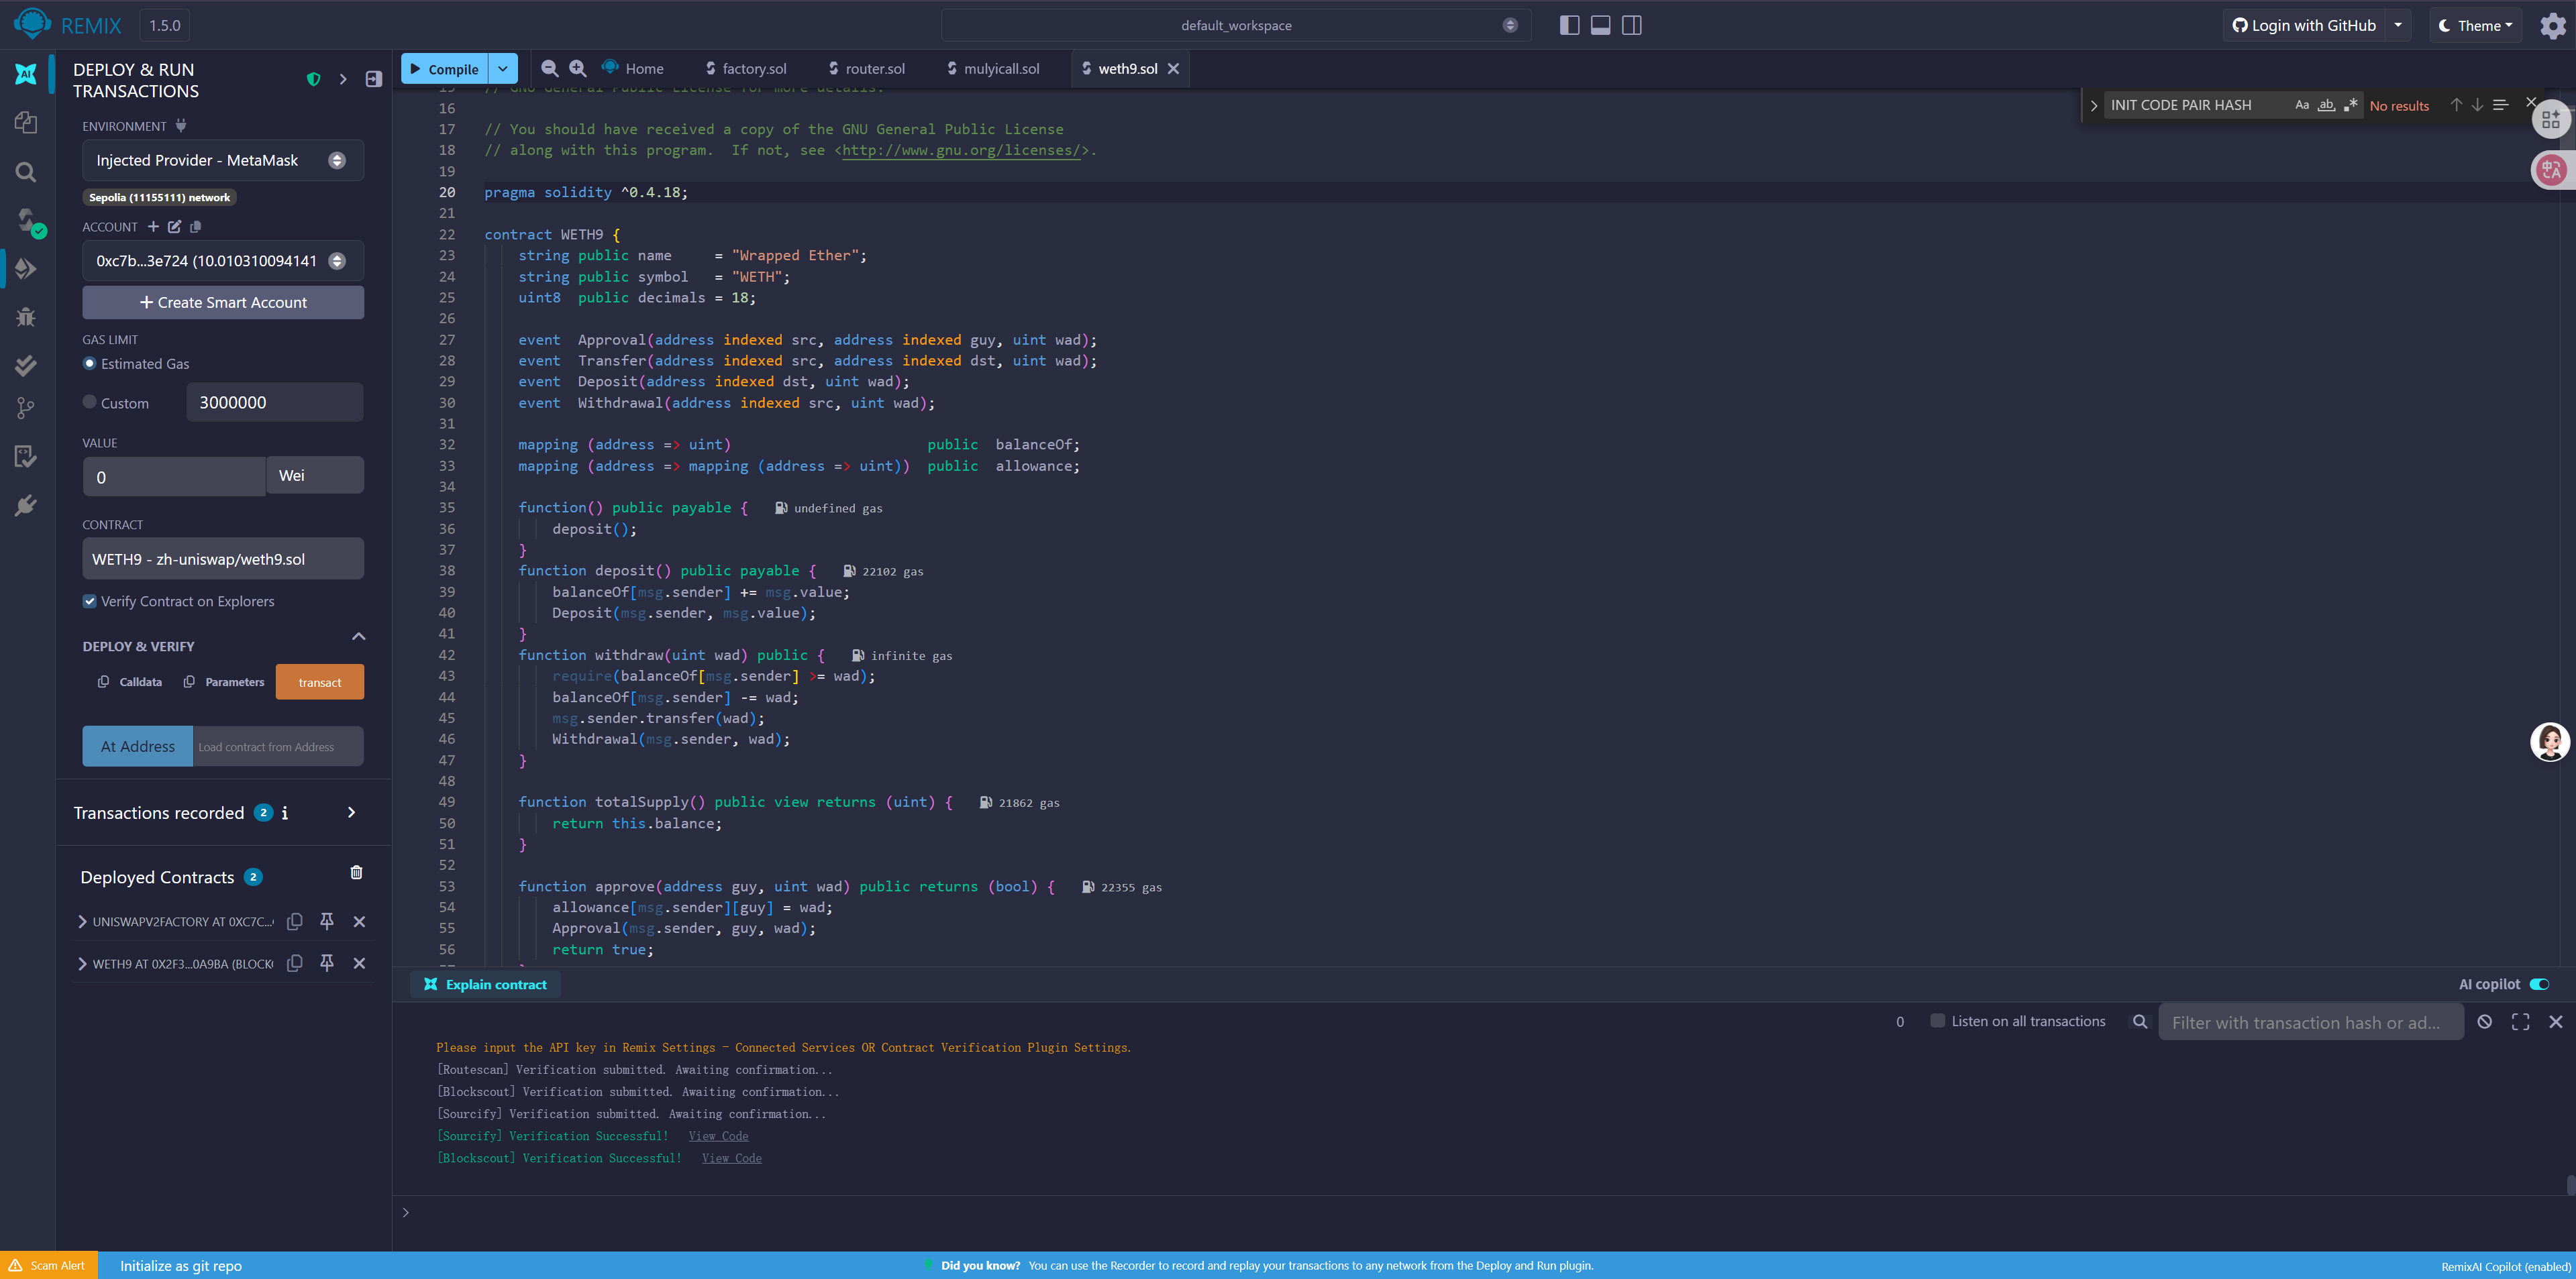The image size is (2576, 1279).
Task: Pin the WETH9 deployed contract
Action: click(326, 963)
